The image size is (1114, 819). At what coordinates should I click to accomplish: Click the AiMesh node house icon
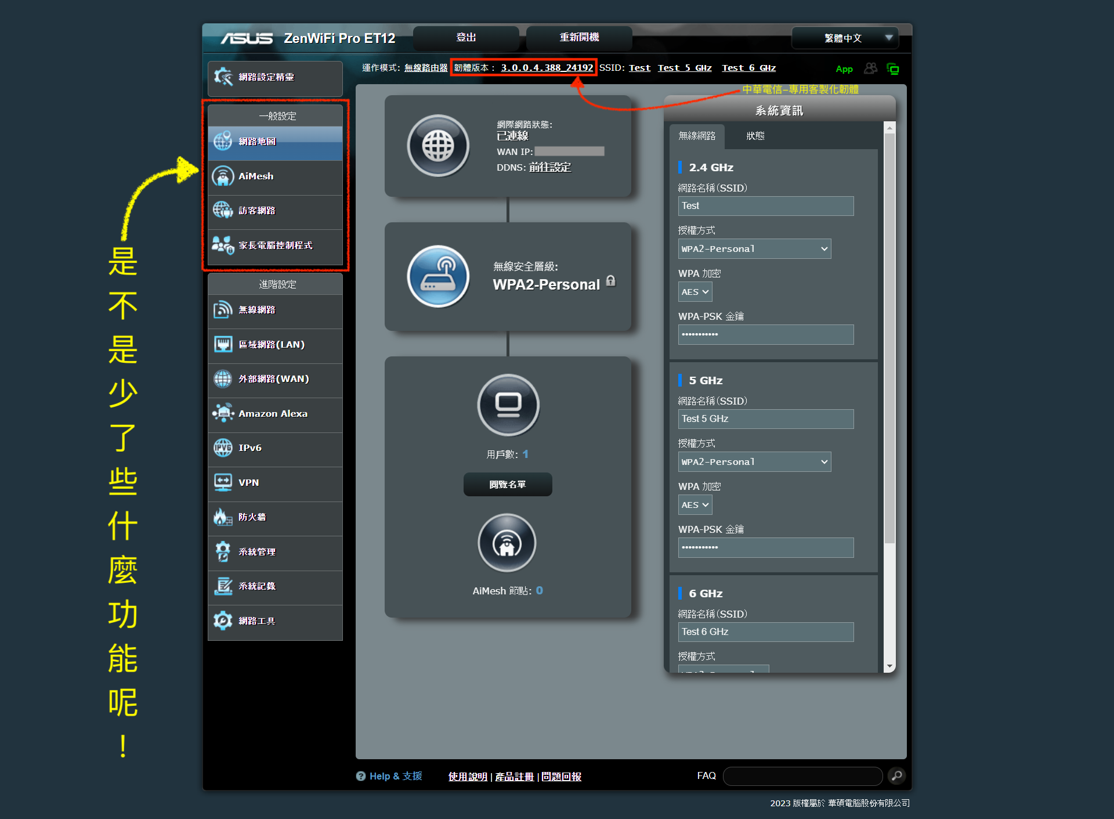point(507,543)
